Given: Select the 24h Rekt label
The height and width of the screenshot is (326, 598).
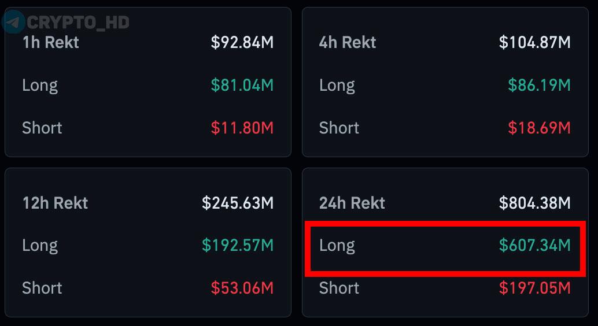Looking at the screenshot, I should tap(352, 203).
